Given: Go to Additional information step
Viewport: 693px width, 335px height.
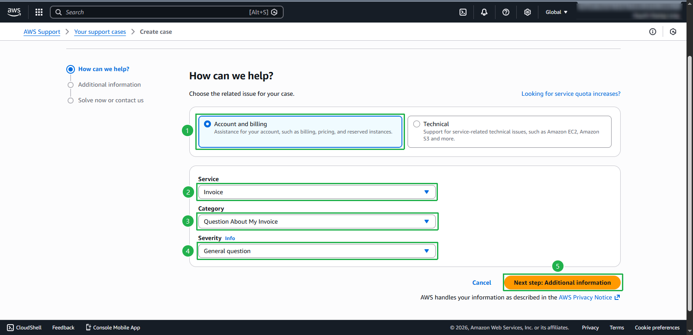Looking at the screenshot, I should click(109, 85).
